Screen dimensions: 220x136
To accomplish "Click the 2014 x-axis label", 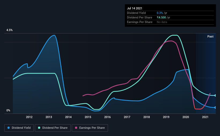I will (68, 117).
